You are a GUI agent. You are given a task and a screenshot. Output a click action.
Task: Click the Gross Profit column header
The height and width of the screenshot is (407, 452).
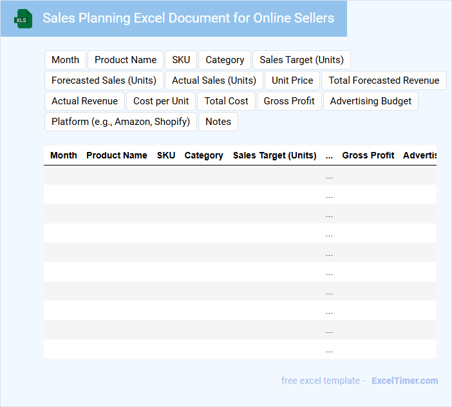point(368,155)
